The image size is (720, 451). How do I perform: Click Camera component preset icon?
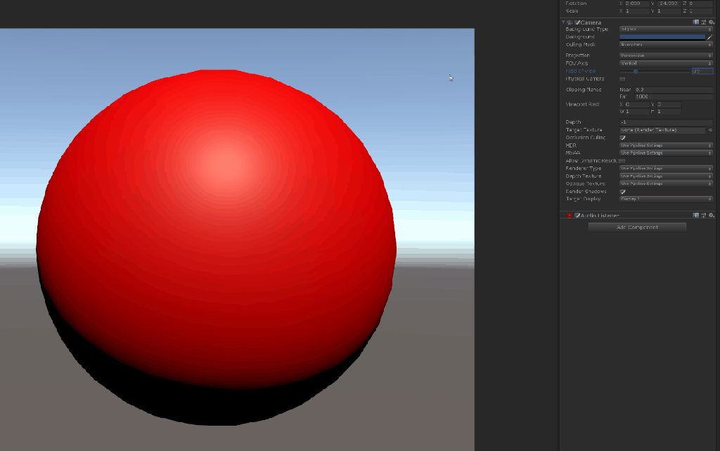coord(704,22)
